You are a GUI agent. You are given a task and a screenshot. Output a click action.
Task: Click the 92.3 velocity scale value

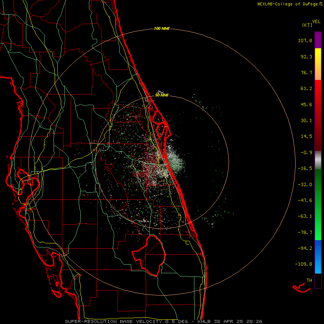pos(306,57)
